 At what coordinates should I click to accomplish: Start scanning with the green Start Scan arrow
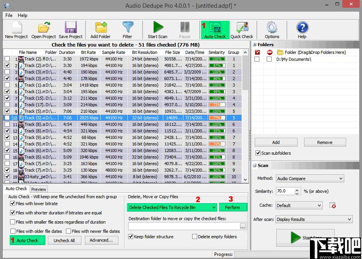click(x=158, y=30)
